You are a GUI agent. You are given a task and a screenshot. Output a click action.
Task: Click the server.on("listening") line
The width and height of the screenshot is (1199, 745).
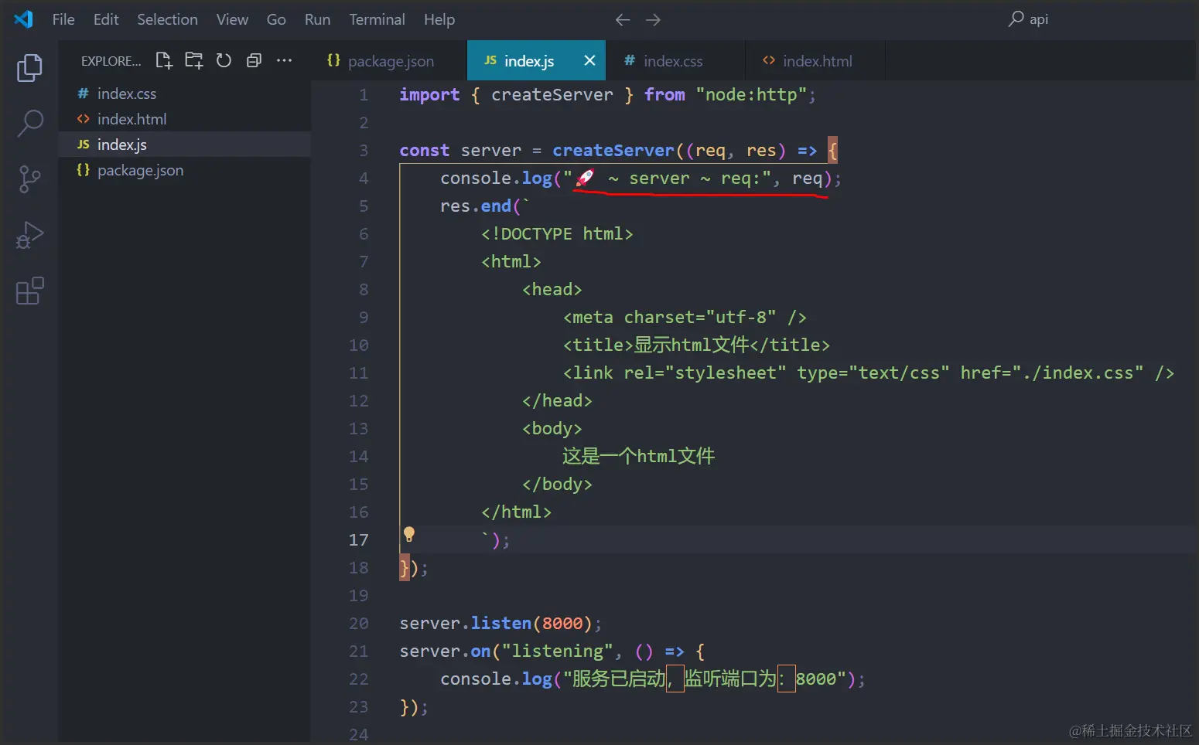[552, 651]
